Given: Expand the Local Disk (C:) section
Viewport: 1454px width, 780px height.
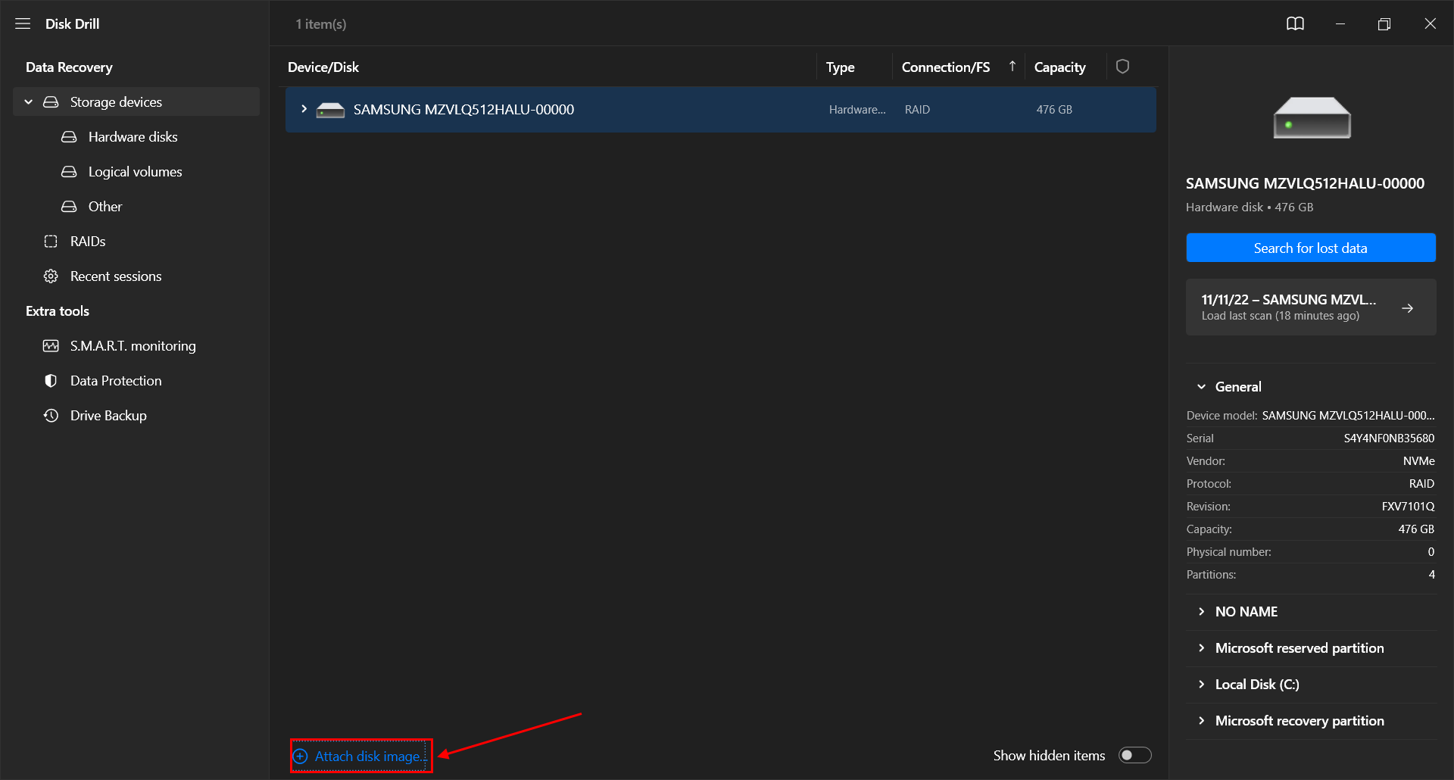Looking at the screenshot, I should point(1201,684).
